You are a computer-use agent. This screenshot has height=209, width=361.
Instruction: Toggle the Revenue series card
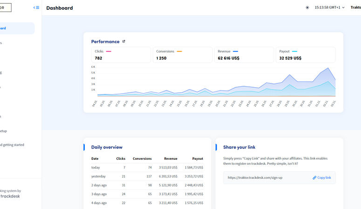click(244, 55)
